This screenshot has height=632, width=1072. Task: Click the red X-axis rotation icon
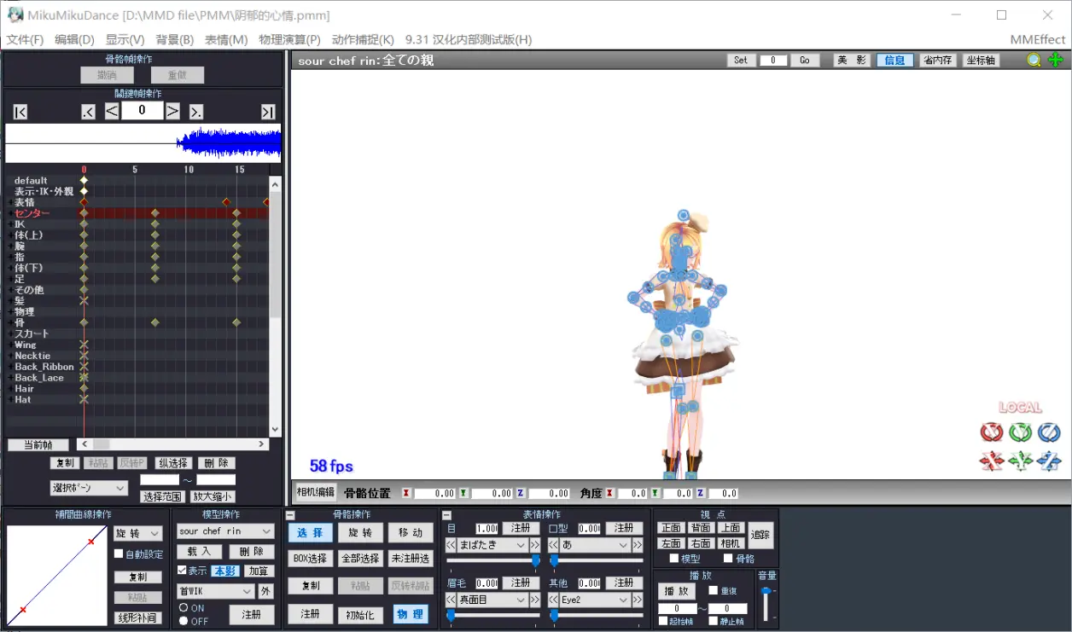click(x=991, y=432)
